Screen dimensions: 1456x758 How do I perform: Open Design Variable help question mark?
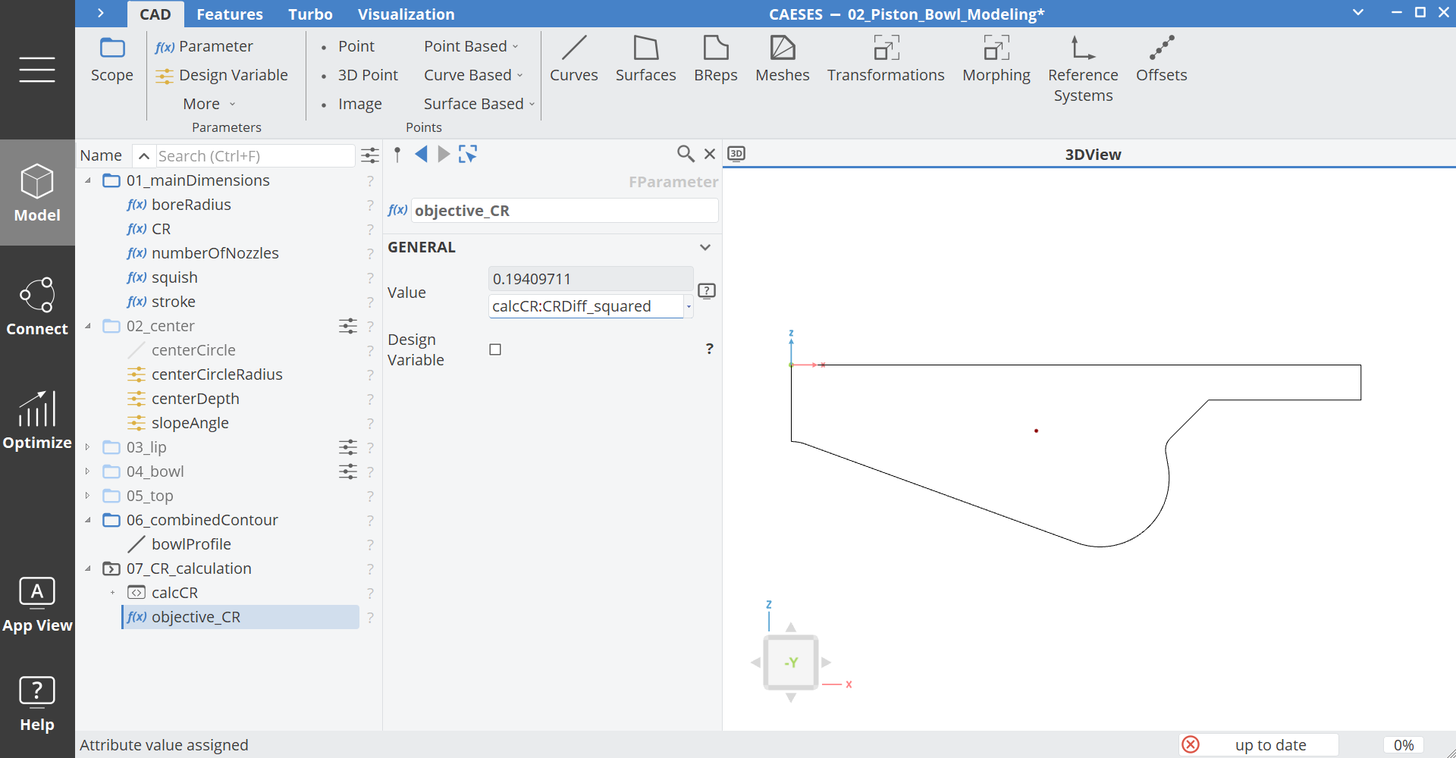[x=710, y=349]
